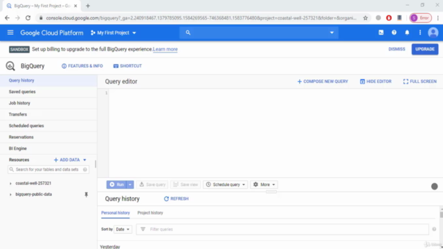Open the Help question mark icon

(394, 33)
